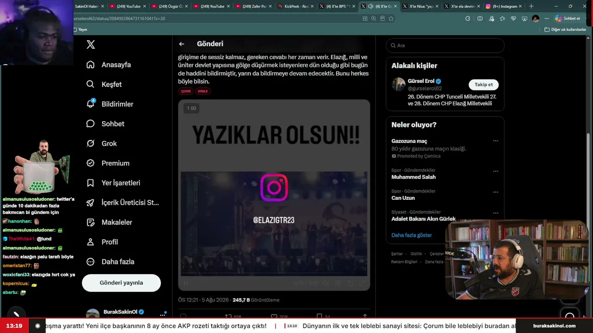Switch to the (249) Zafer Par YouTube tab

click(x=252, y=6)
